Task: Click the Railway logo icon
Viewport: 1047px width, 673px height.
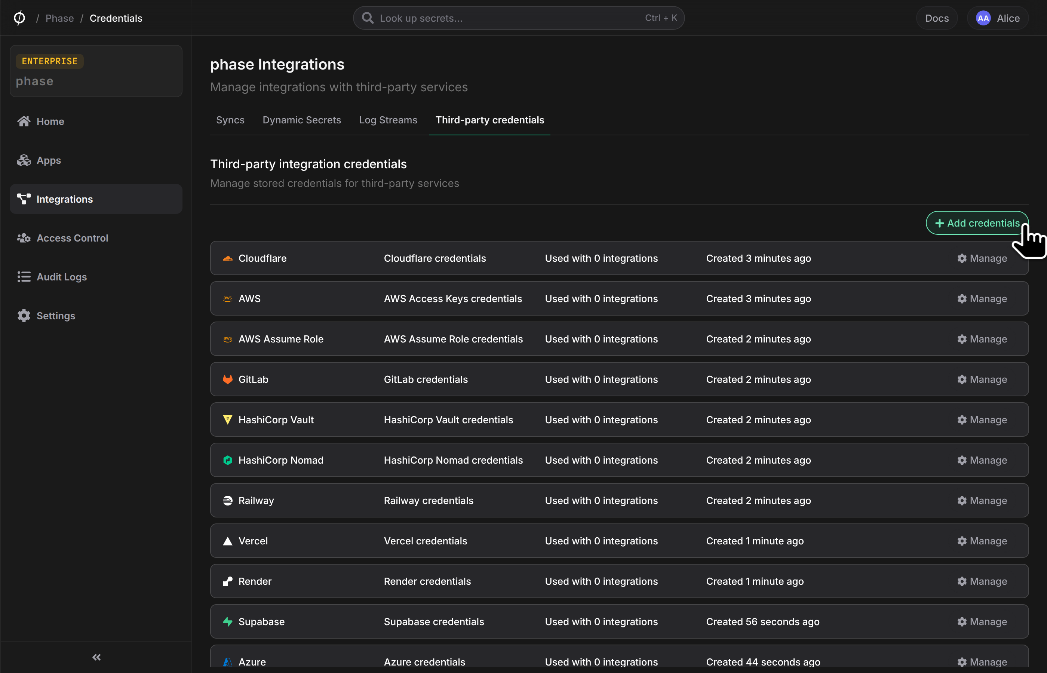Action: coord(228,501)
